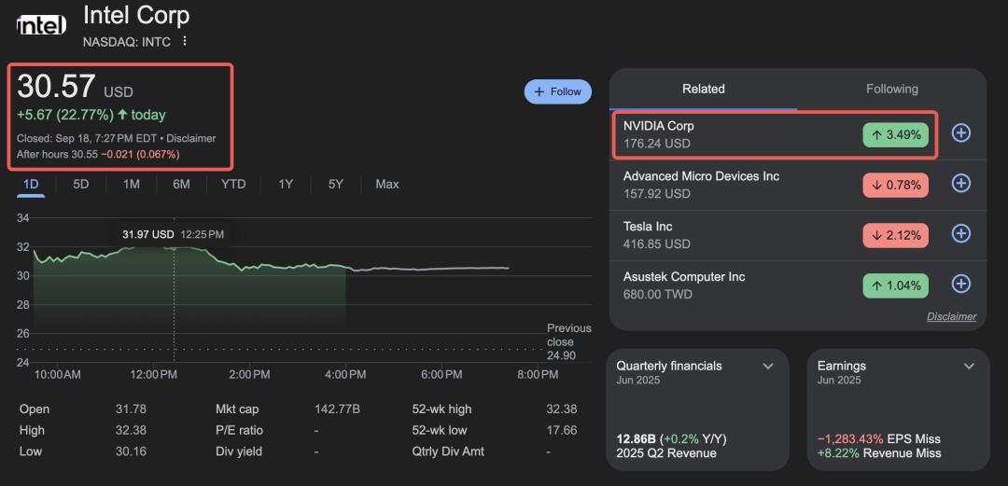
Task: Add Advanced Micro Devices with plus icon
Action: pos(960,184)
